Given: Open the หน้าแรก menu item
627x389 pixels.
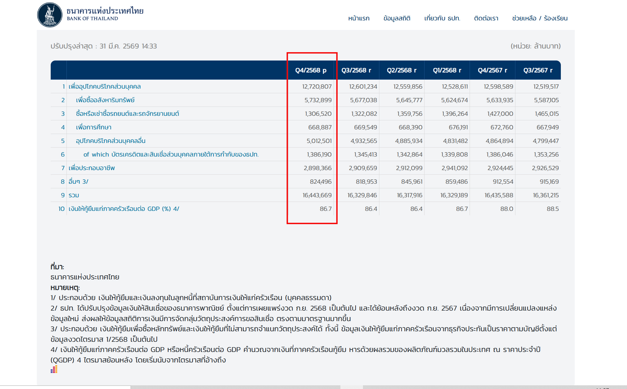Looking at the screenshot, I should (x=359, y=18).
